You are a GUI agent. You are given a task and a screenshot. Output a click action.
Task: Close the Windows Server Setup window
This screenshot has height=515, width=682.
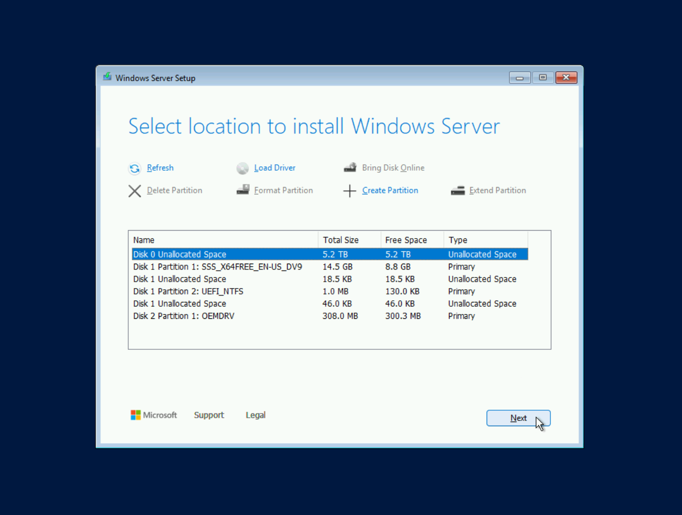tap(566, 78)
